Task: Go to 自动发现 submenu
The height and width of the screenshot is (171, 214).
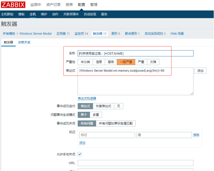Action: pos(90,14)
